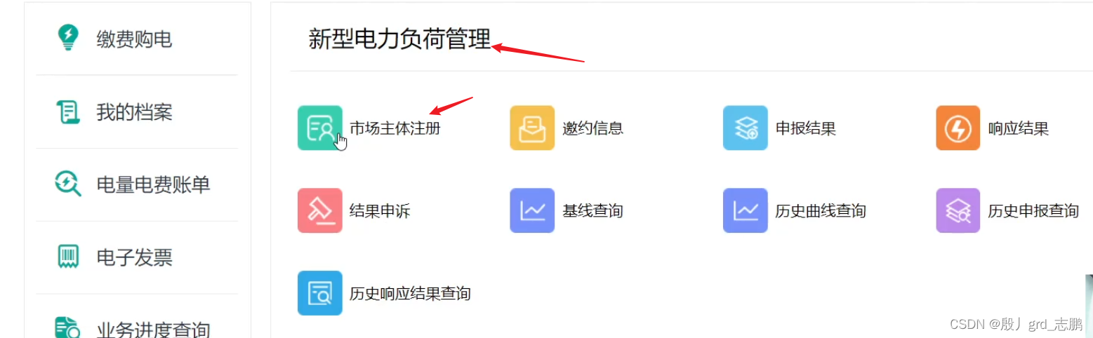
Task: Open the 基线查询 chart icon
Action: 532,210
